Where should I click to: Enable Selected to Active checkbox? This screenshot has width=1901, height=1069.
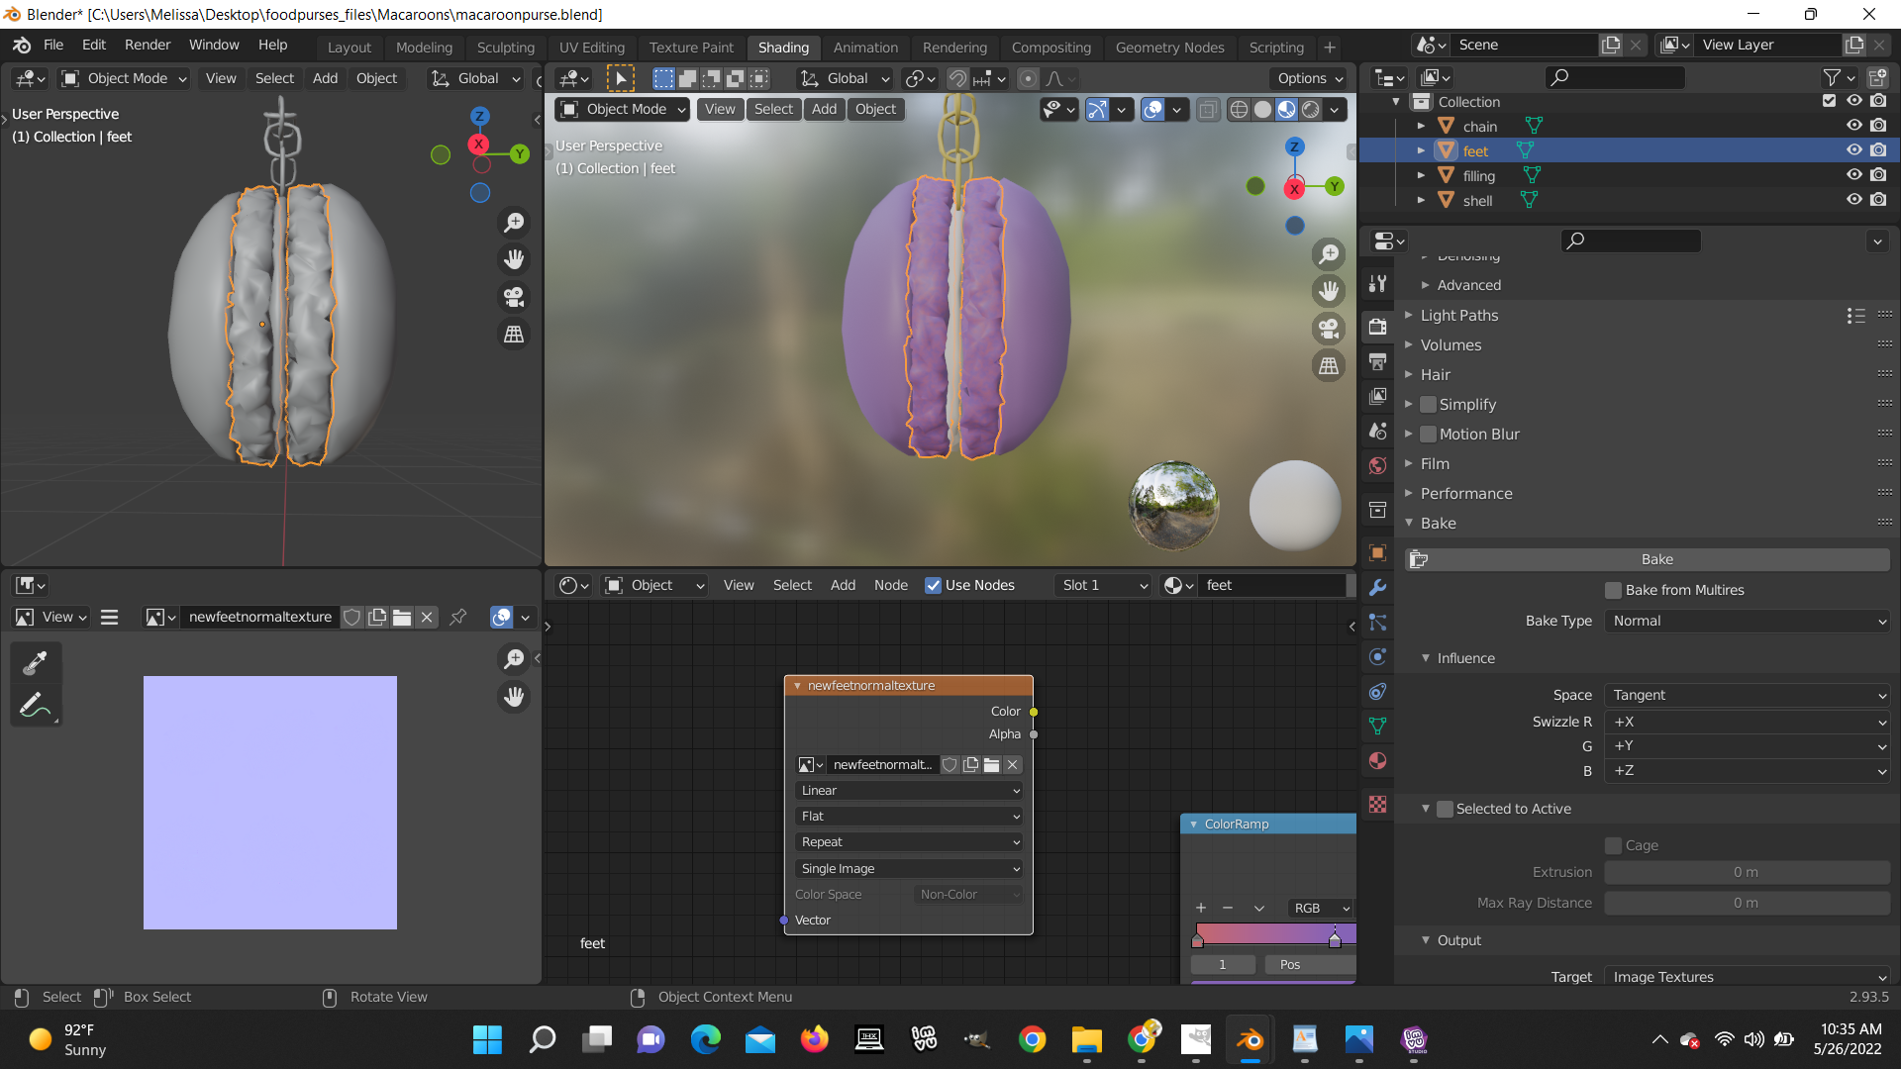click(1445, 809)
